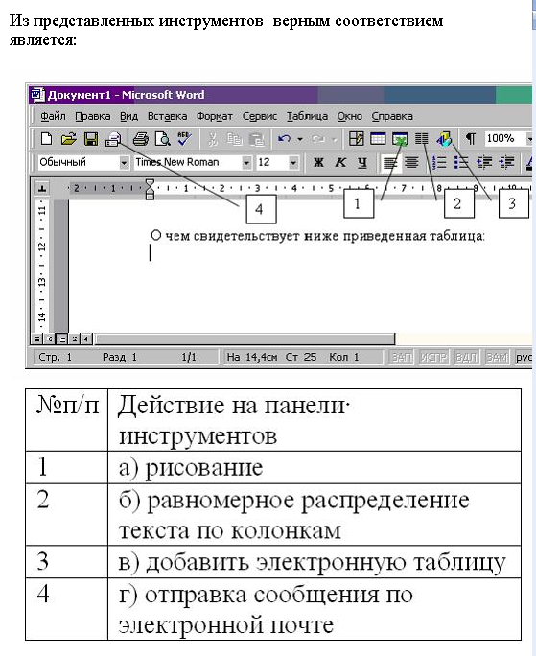
Task: Open the redo history dropdown arrow
Action: [x=334, y=139]
